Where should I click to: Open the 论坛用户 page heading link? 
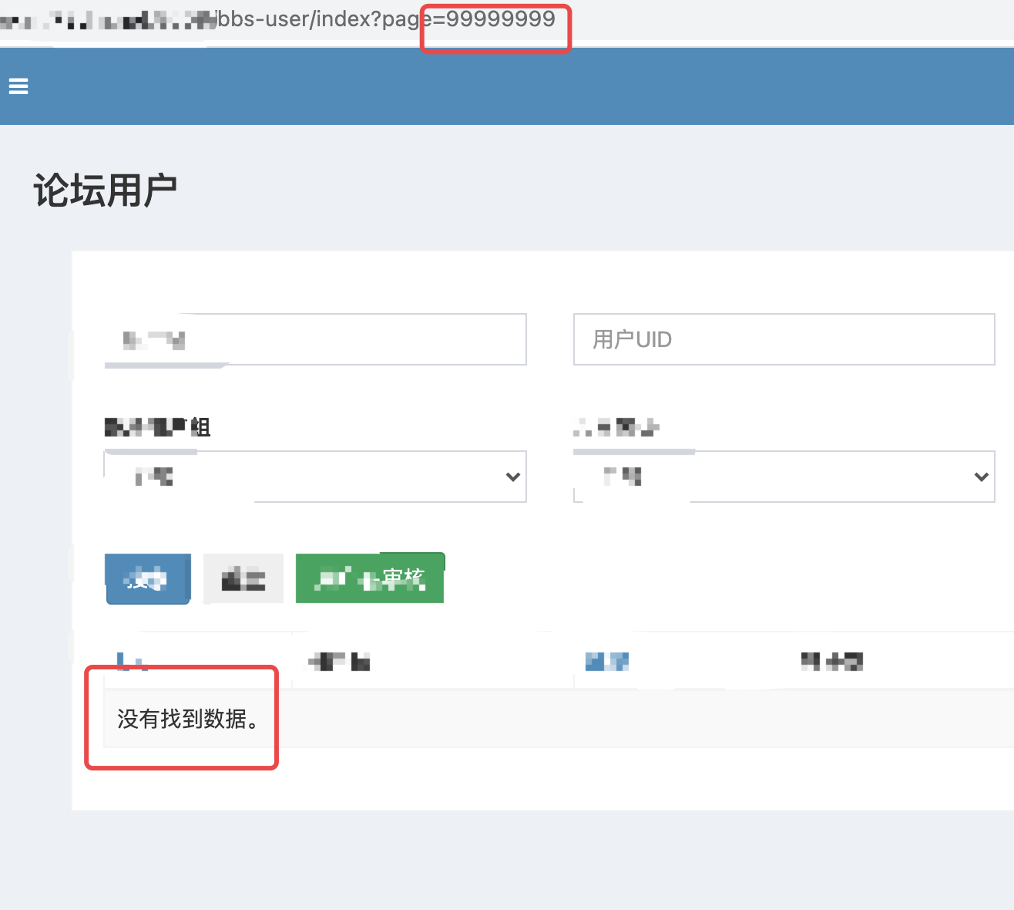click(x=105, y=187)
